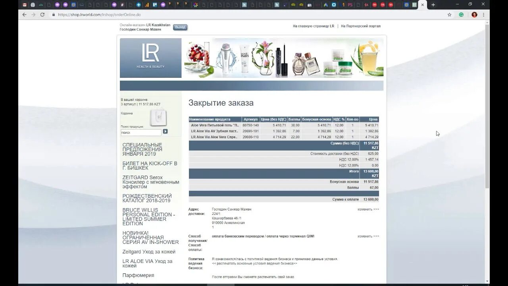Click article number 20690-101

[250, 131]
